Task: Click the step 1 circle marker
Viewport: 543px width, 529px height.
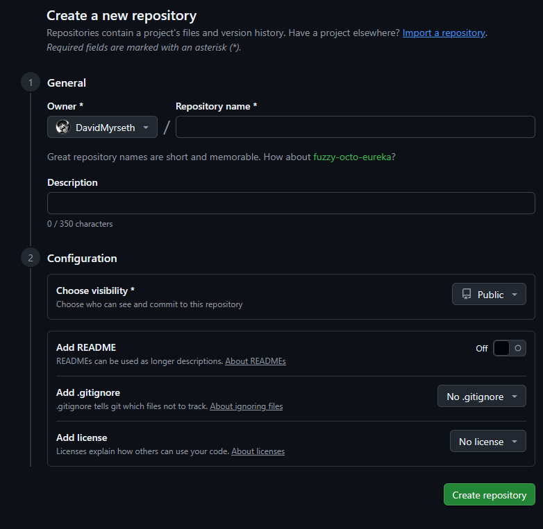Action: (x=31, y=83)
